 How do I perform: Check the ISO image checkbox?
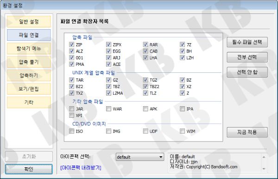click(71, 131)
